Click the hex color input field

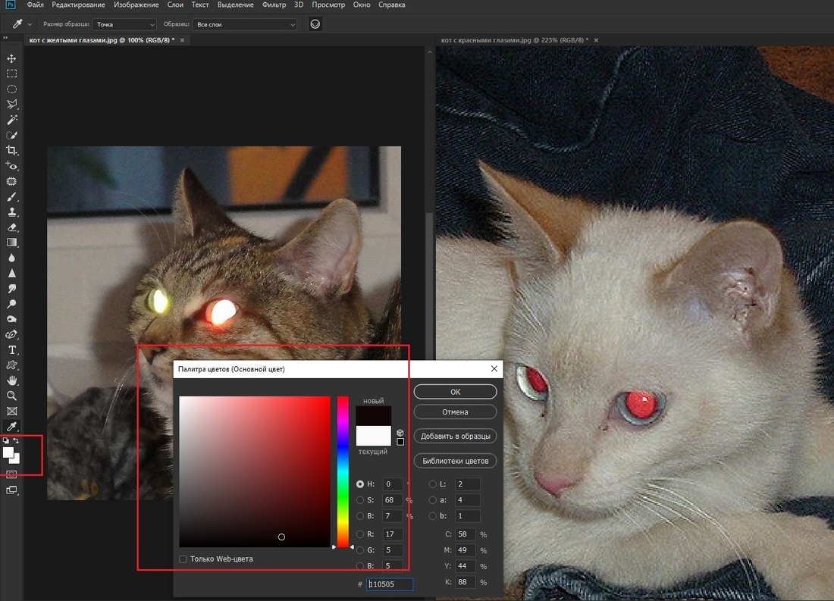[x=390, y=584]
